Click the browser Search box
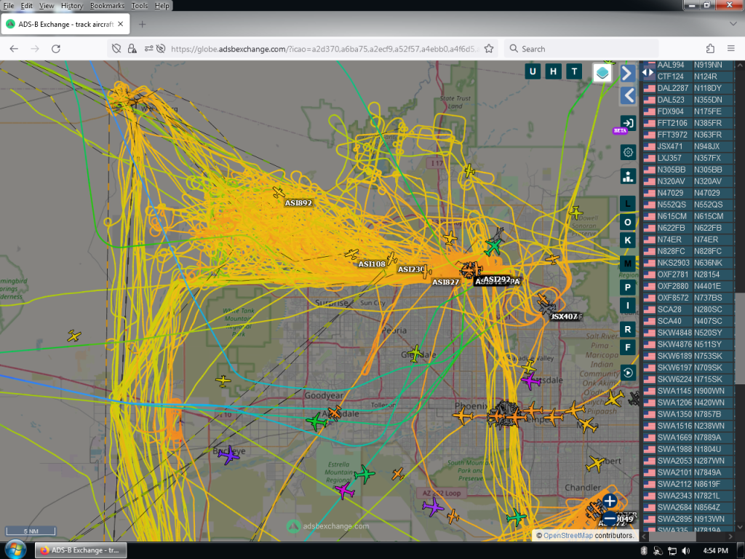The width and height of the screenshot is (745, 559). coord(581,49)
